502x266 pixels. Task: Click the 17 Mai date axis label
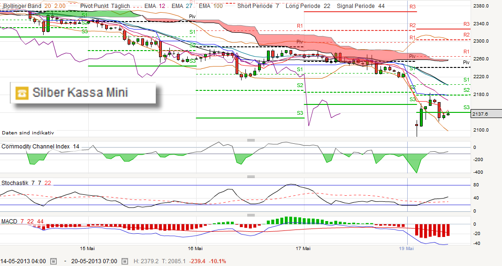coord(303,248)
